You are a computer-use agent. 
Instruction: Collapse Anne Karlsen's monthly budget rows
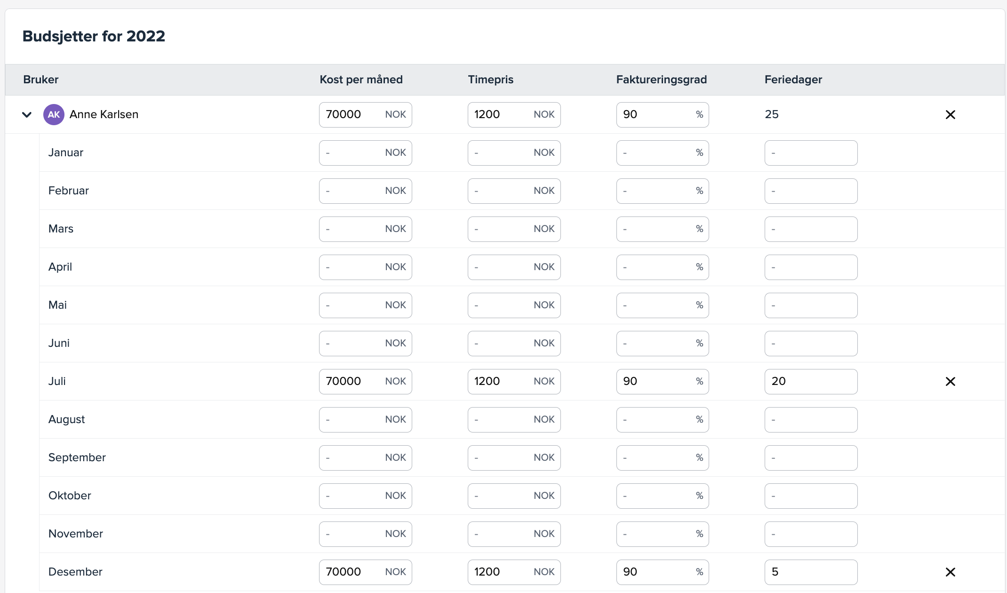coord(27,115)
